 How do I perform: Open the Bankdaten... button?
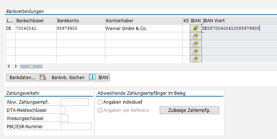(23, 77)
